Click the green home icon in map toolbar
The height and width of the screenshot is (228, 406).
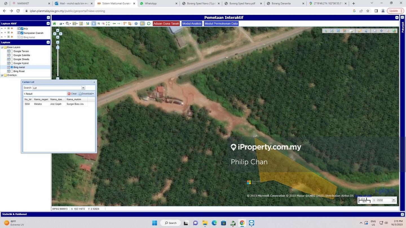[54, 24]
